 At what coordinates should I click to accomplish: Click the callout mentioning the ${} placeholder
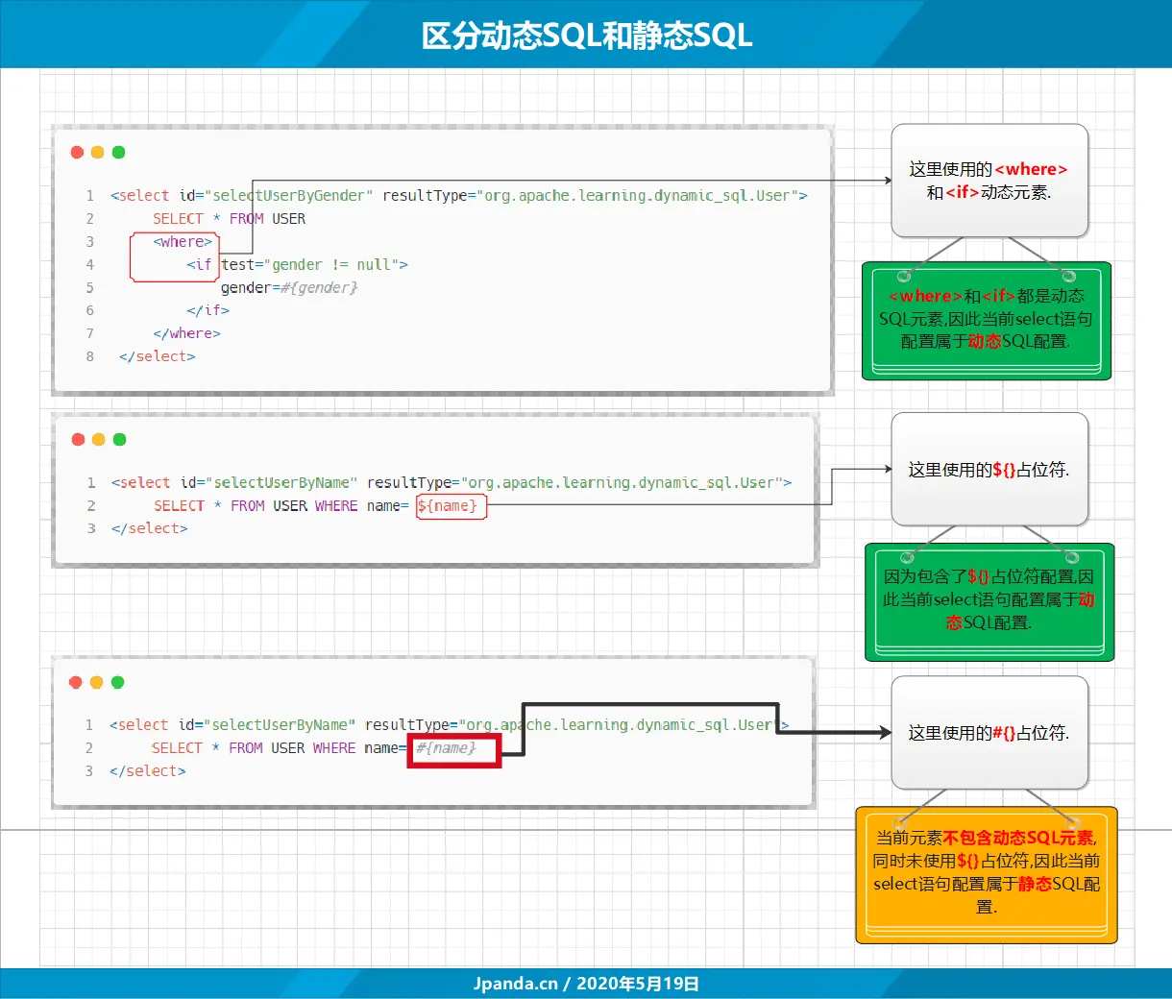pos(989,469)
